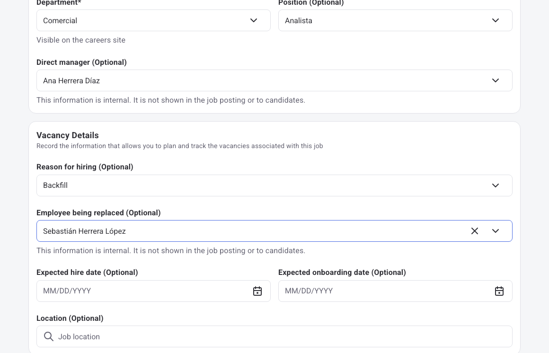This screenshot has height=353, width=549.
Task: Click the 'Expected onboarding date (Optional)' label
Action: pyautogui.click(x=342, y=273)
